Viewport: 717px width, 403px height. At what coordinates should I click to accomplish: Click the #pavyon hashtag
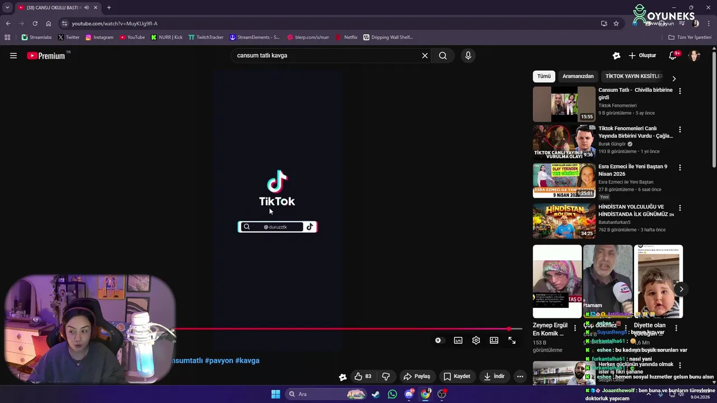pyautogui.click(x=219, y=360)
